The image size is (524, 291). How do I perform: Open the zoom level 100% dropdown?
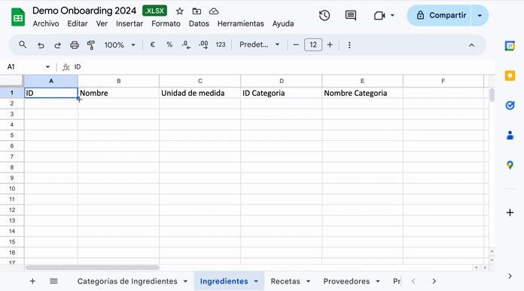tap(120, 44)
